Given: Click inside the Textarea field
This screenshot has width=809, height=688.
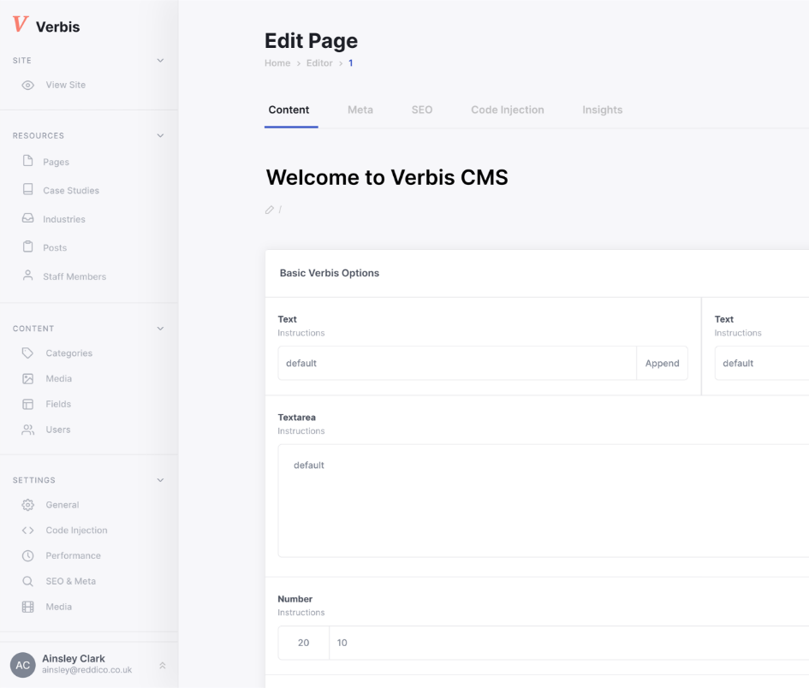Looking at the screenshot, I should click(544, 501).
